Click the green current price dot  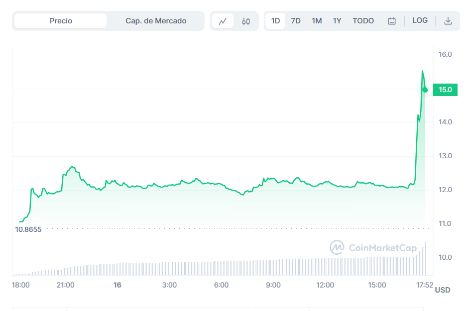(x=425, y=90)
